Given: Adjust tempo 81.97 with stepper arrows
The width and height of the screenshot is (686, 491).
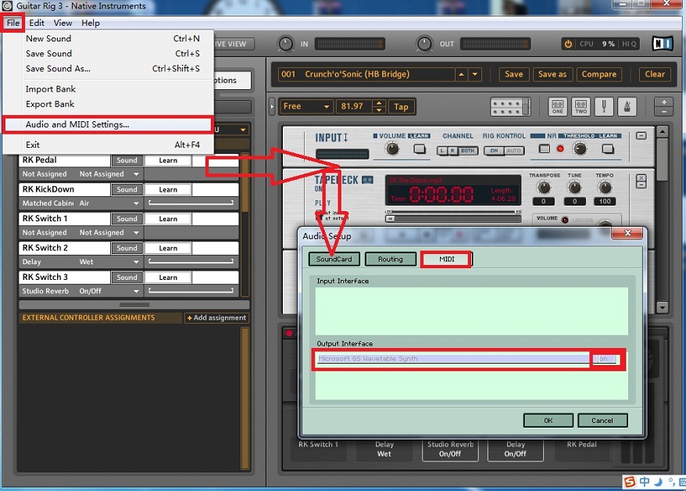Looking at the screenshot, I should coord(379,106).
